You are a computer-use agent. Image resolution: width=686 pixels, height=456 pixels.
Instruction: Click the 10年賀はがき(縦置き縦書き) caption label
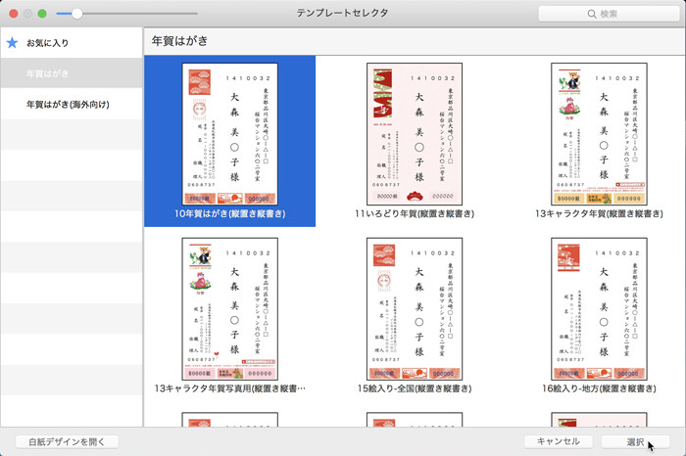(x=229, y=212)
